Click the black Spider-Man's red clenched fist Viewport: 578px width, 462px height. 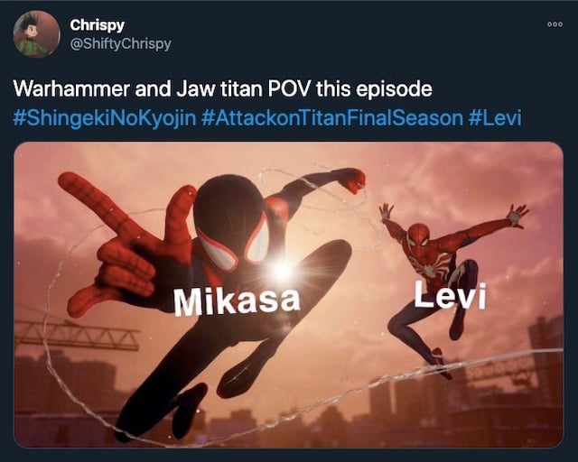coord(350,180)
